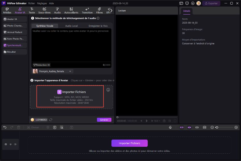241x161 pixels.
Task: Open the Français_Audrey_female voice dropdown
Action: click(52, 71)
